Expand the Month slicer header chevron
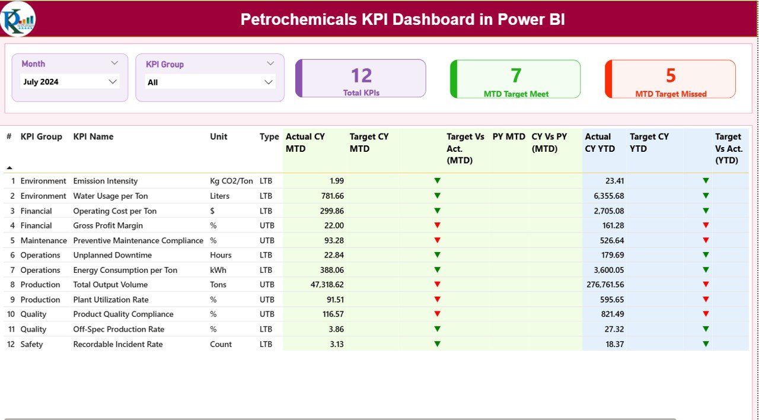 (x=115, y=63)
